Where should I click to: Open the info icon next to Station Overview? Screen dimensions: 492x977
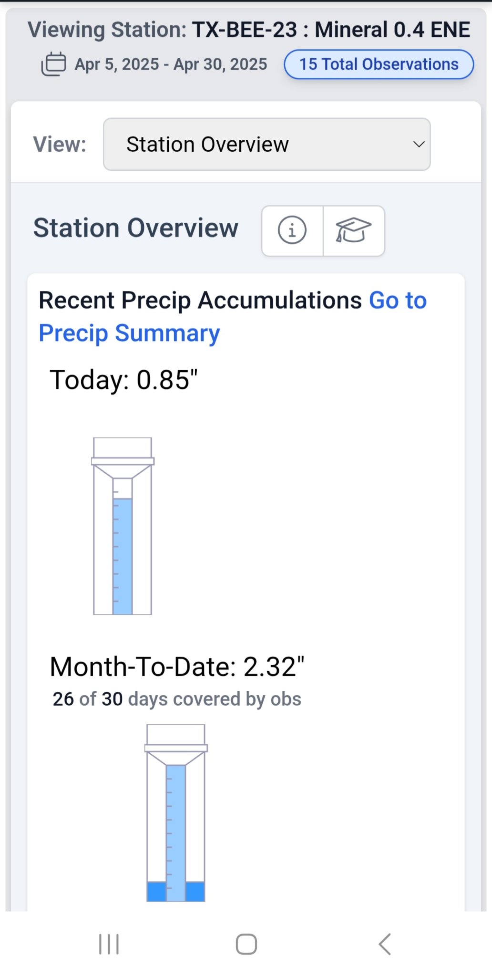[292, 230]
